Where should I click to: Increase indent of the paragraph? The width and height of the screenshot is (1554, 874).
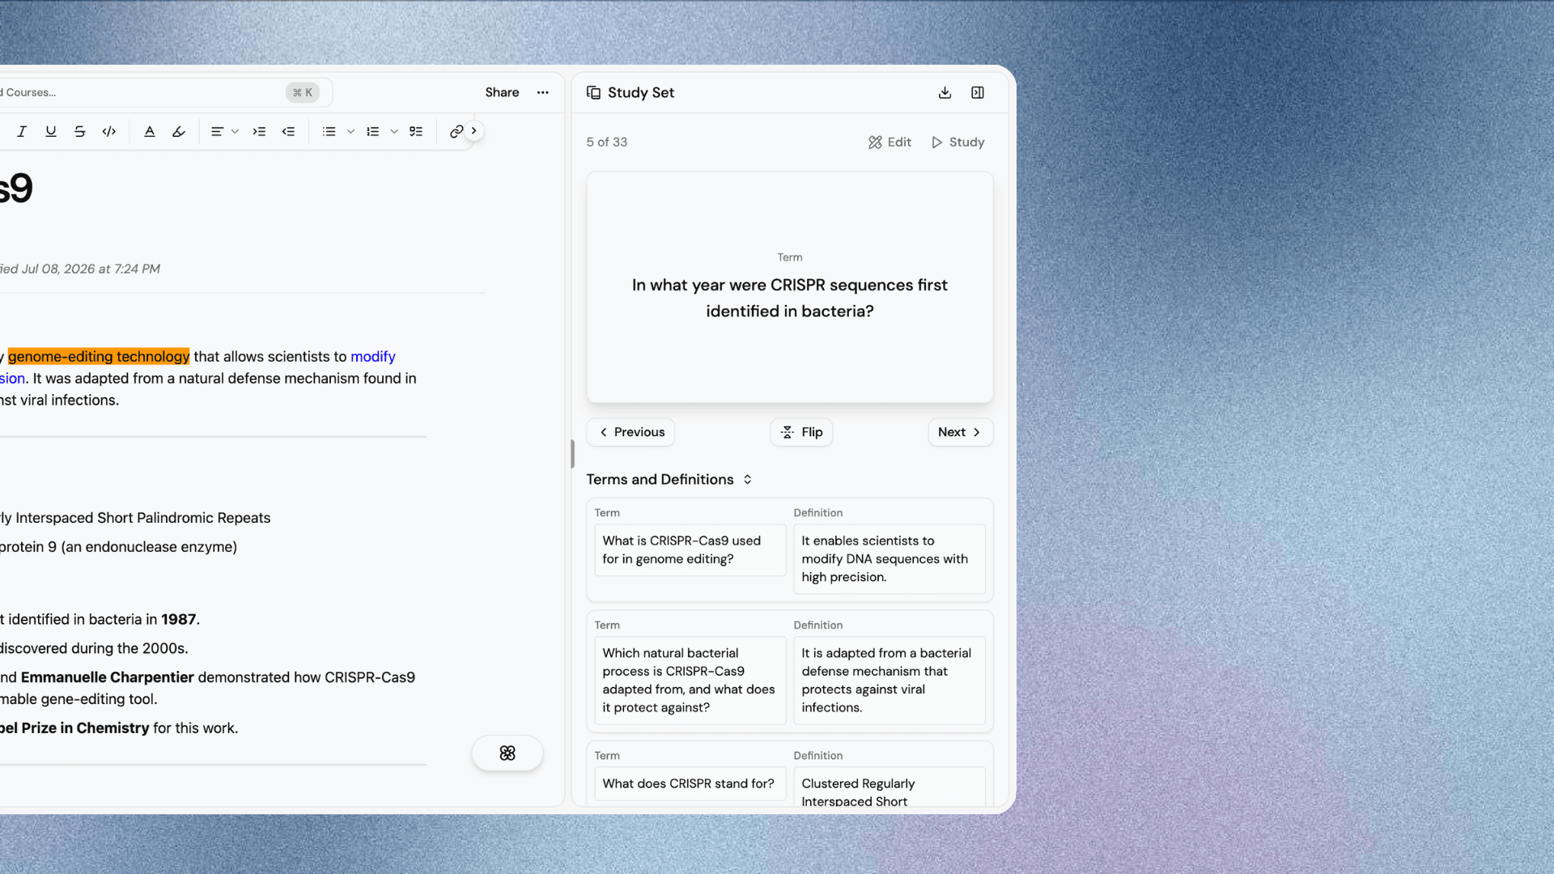tap(259, 131)
